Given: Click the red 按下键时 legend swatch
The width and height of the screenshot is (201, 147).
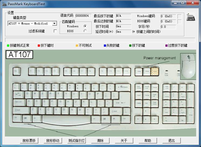Looking at the screenshot, I should (39, 46).
